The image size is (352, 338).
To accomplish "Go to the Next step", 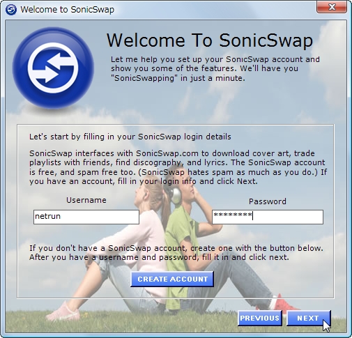I will 308,318.
